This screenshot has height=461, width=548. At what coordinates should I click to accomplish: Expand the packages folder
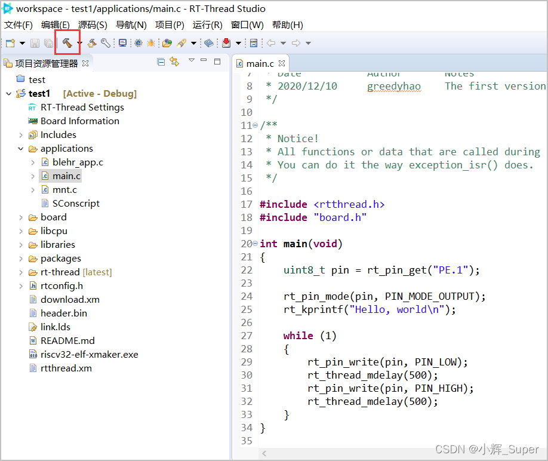coord(21,259)
